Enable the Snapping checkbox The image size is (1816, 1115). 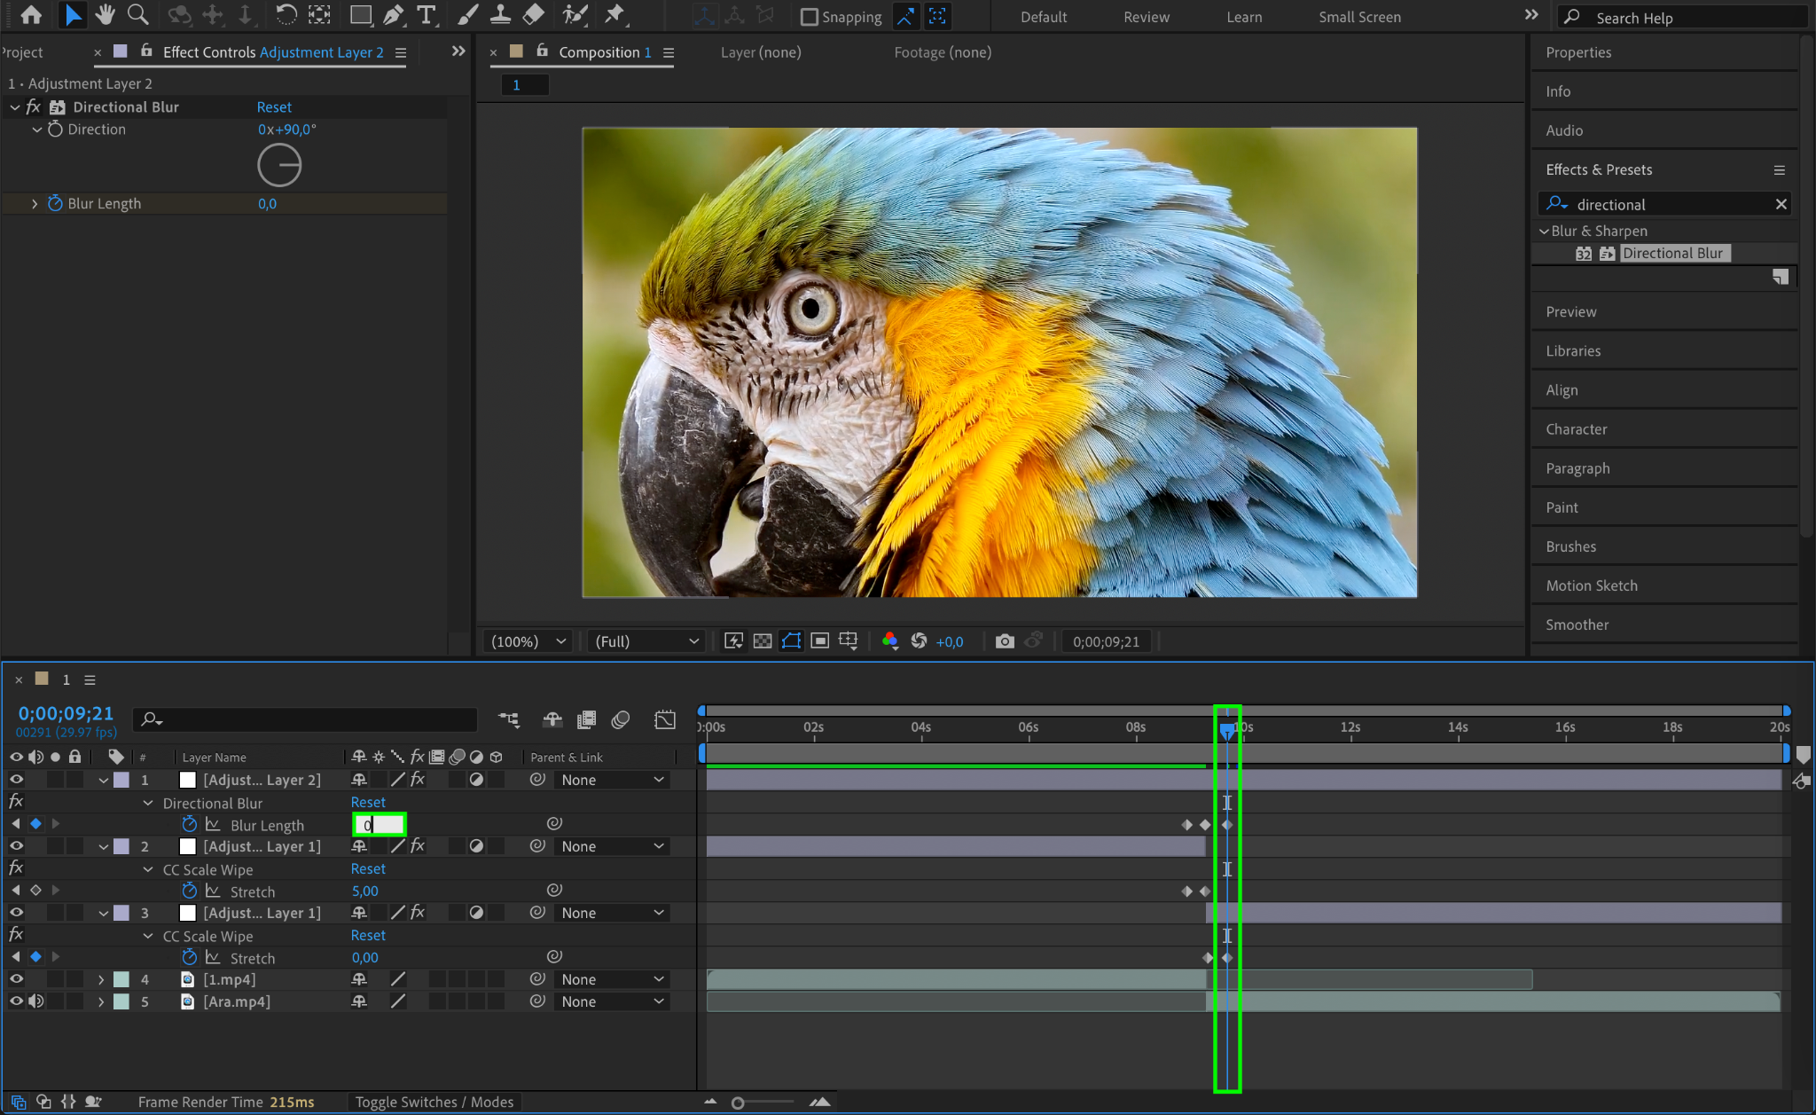[x=809, y=17]
